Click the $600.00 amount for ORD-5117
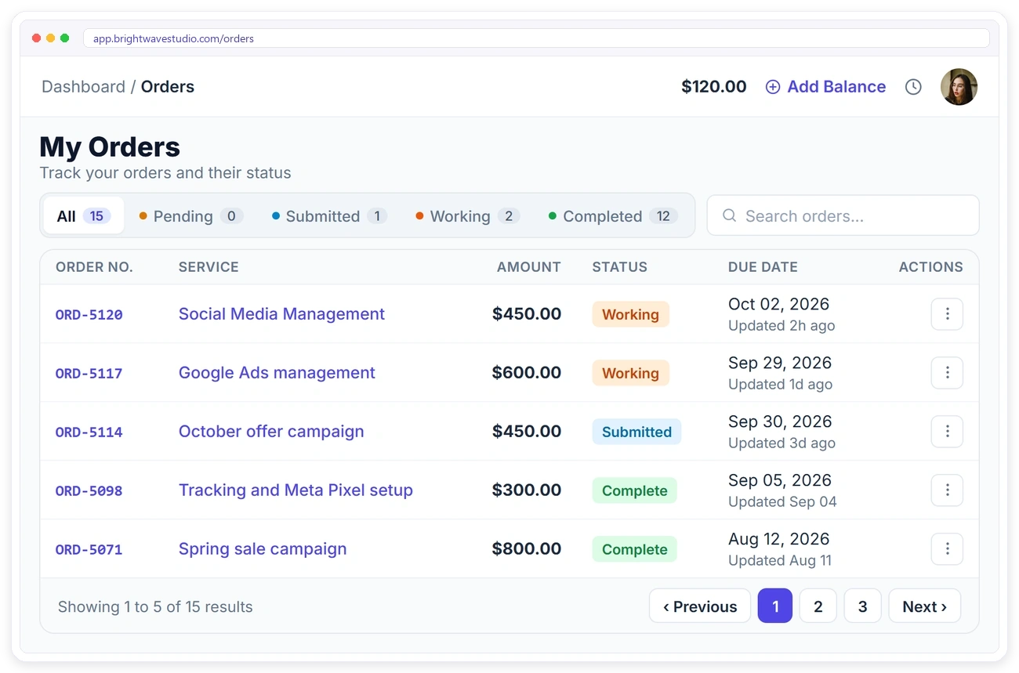This screenshot has height=673, width=1019. [x=526, y=373]
